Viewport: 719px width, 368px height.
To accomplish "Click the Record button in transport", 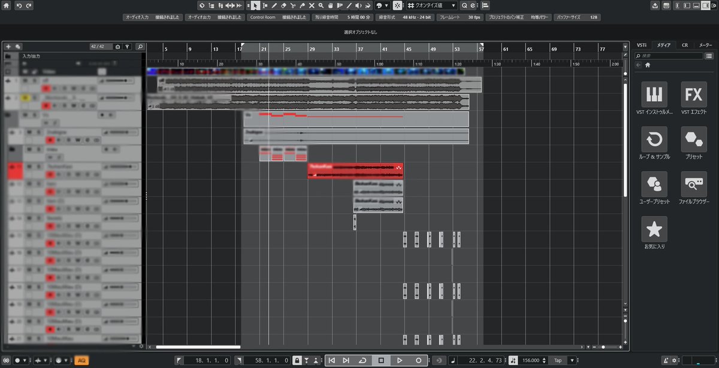I will [x=418, y=361].
